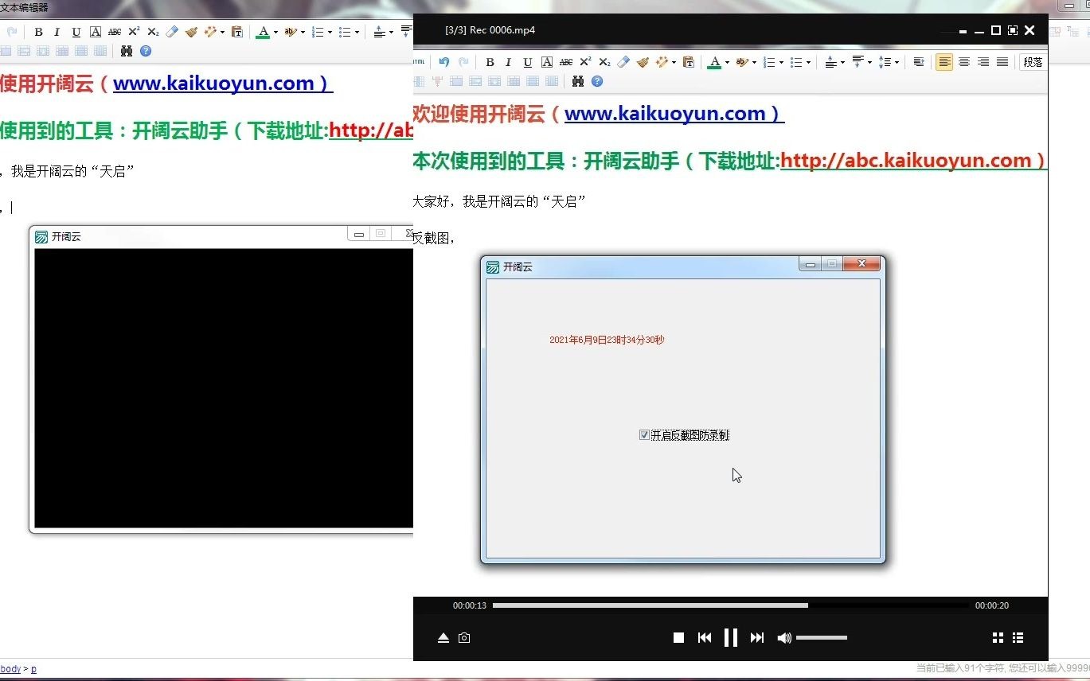Expand line-height dropdown shown inside the video
1090x681 pixels.
click(897, 62)
